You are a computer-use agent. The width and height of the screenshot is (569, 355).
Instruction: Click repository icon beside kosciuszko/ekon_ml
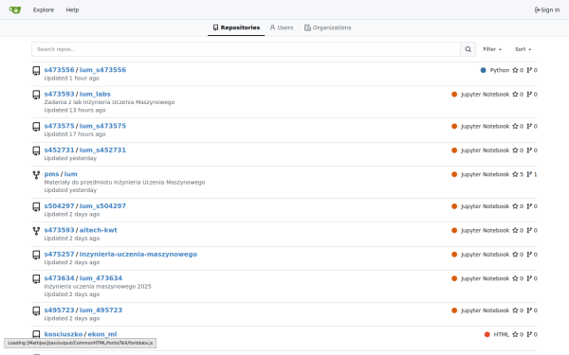click(36, 334)
